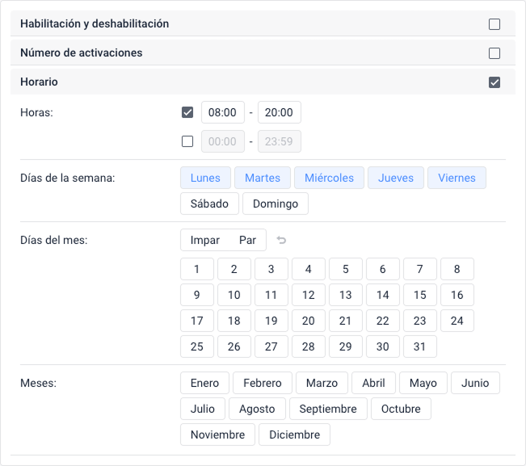
Task: Expand the Habilitación y deshabilitación section header
Action: click(95, 24)
